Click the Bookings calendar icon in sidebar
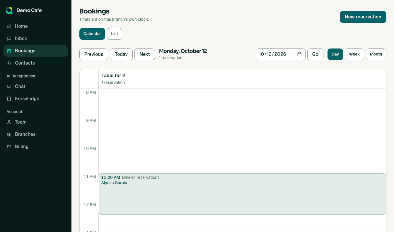The height and width of the screenshot is (232, 394). click(9, 51)
